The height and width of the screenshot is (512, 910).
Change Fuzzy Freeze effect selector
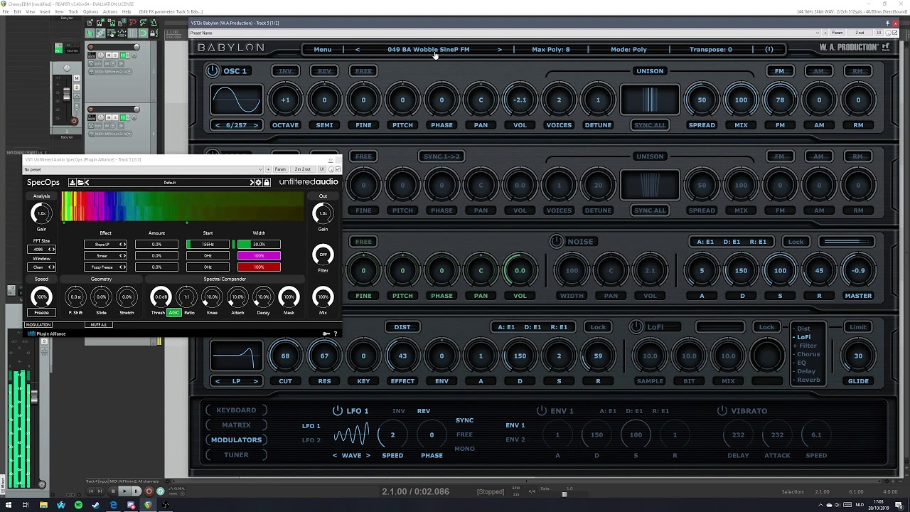coord(105,267)
